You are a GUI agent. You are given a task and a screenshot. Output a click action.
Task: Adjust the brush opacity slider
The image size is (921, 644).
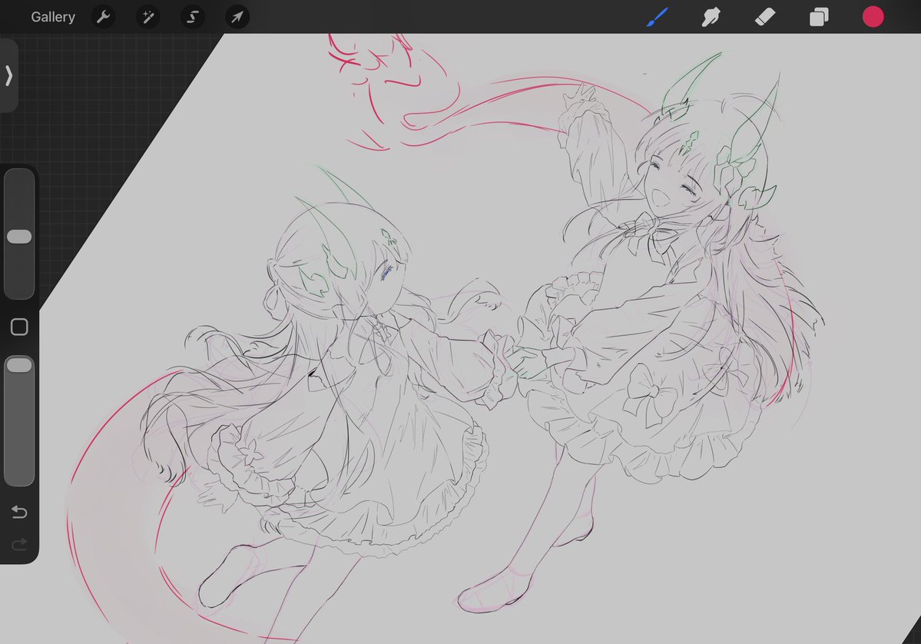19,420
